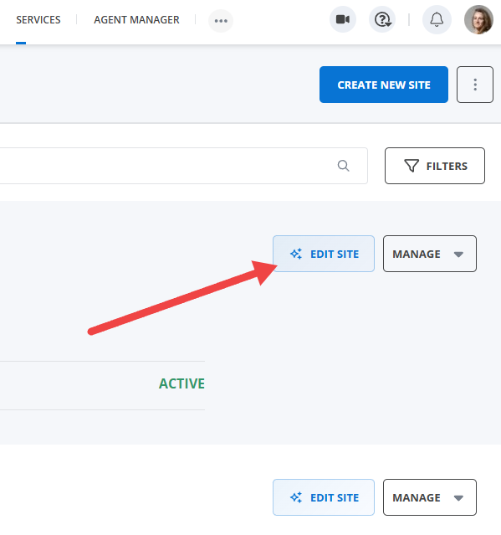Click sparkle icon on second Edit Site

point(296,497)
